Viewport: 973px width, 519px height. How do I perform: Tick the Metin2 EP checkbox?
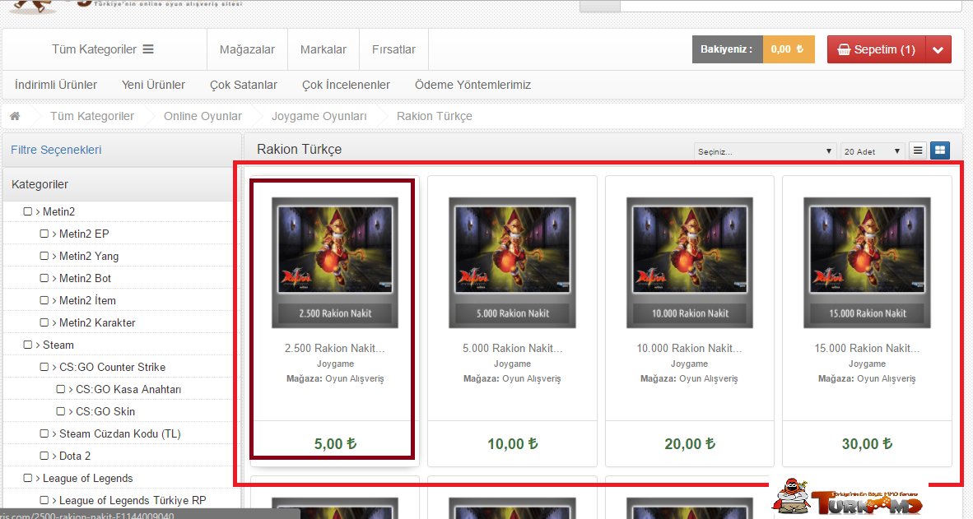[x=44, y=234]
